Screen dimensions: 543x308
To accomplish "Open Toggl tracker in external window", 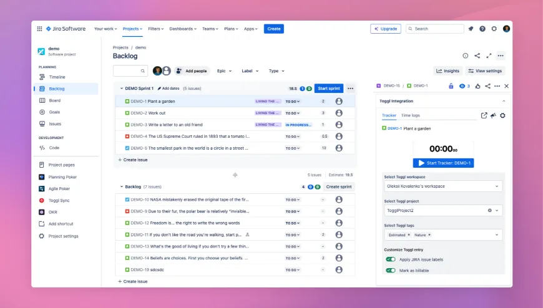I will [x=484, y=115].
